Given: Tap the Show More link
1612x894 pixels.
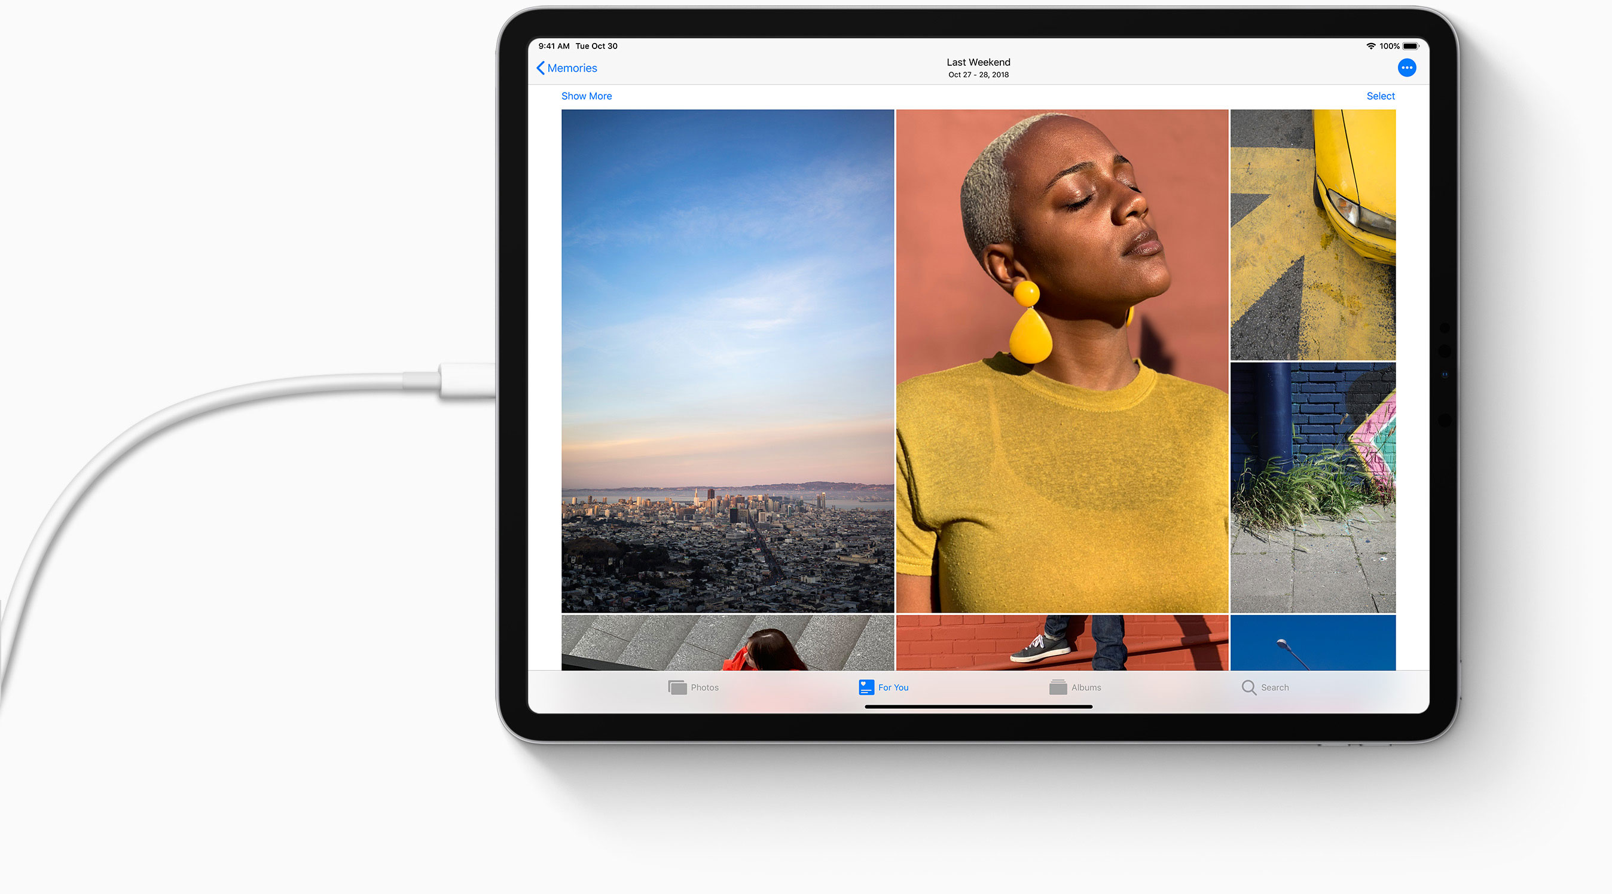Looking at the screenshot, I should (587, 96).
